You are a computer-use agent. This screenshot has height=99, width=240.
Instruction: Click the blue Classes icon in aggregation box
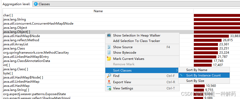(x=36, y=4)
